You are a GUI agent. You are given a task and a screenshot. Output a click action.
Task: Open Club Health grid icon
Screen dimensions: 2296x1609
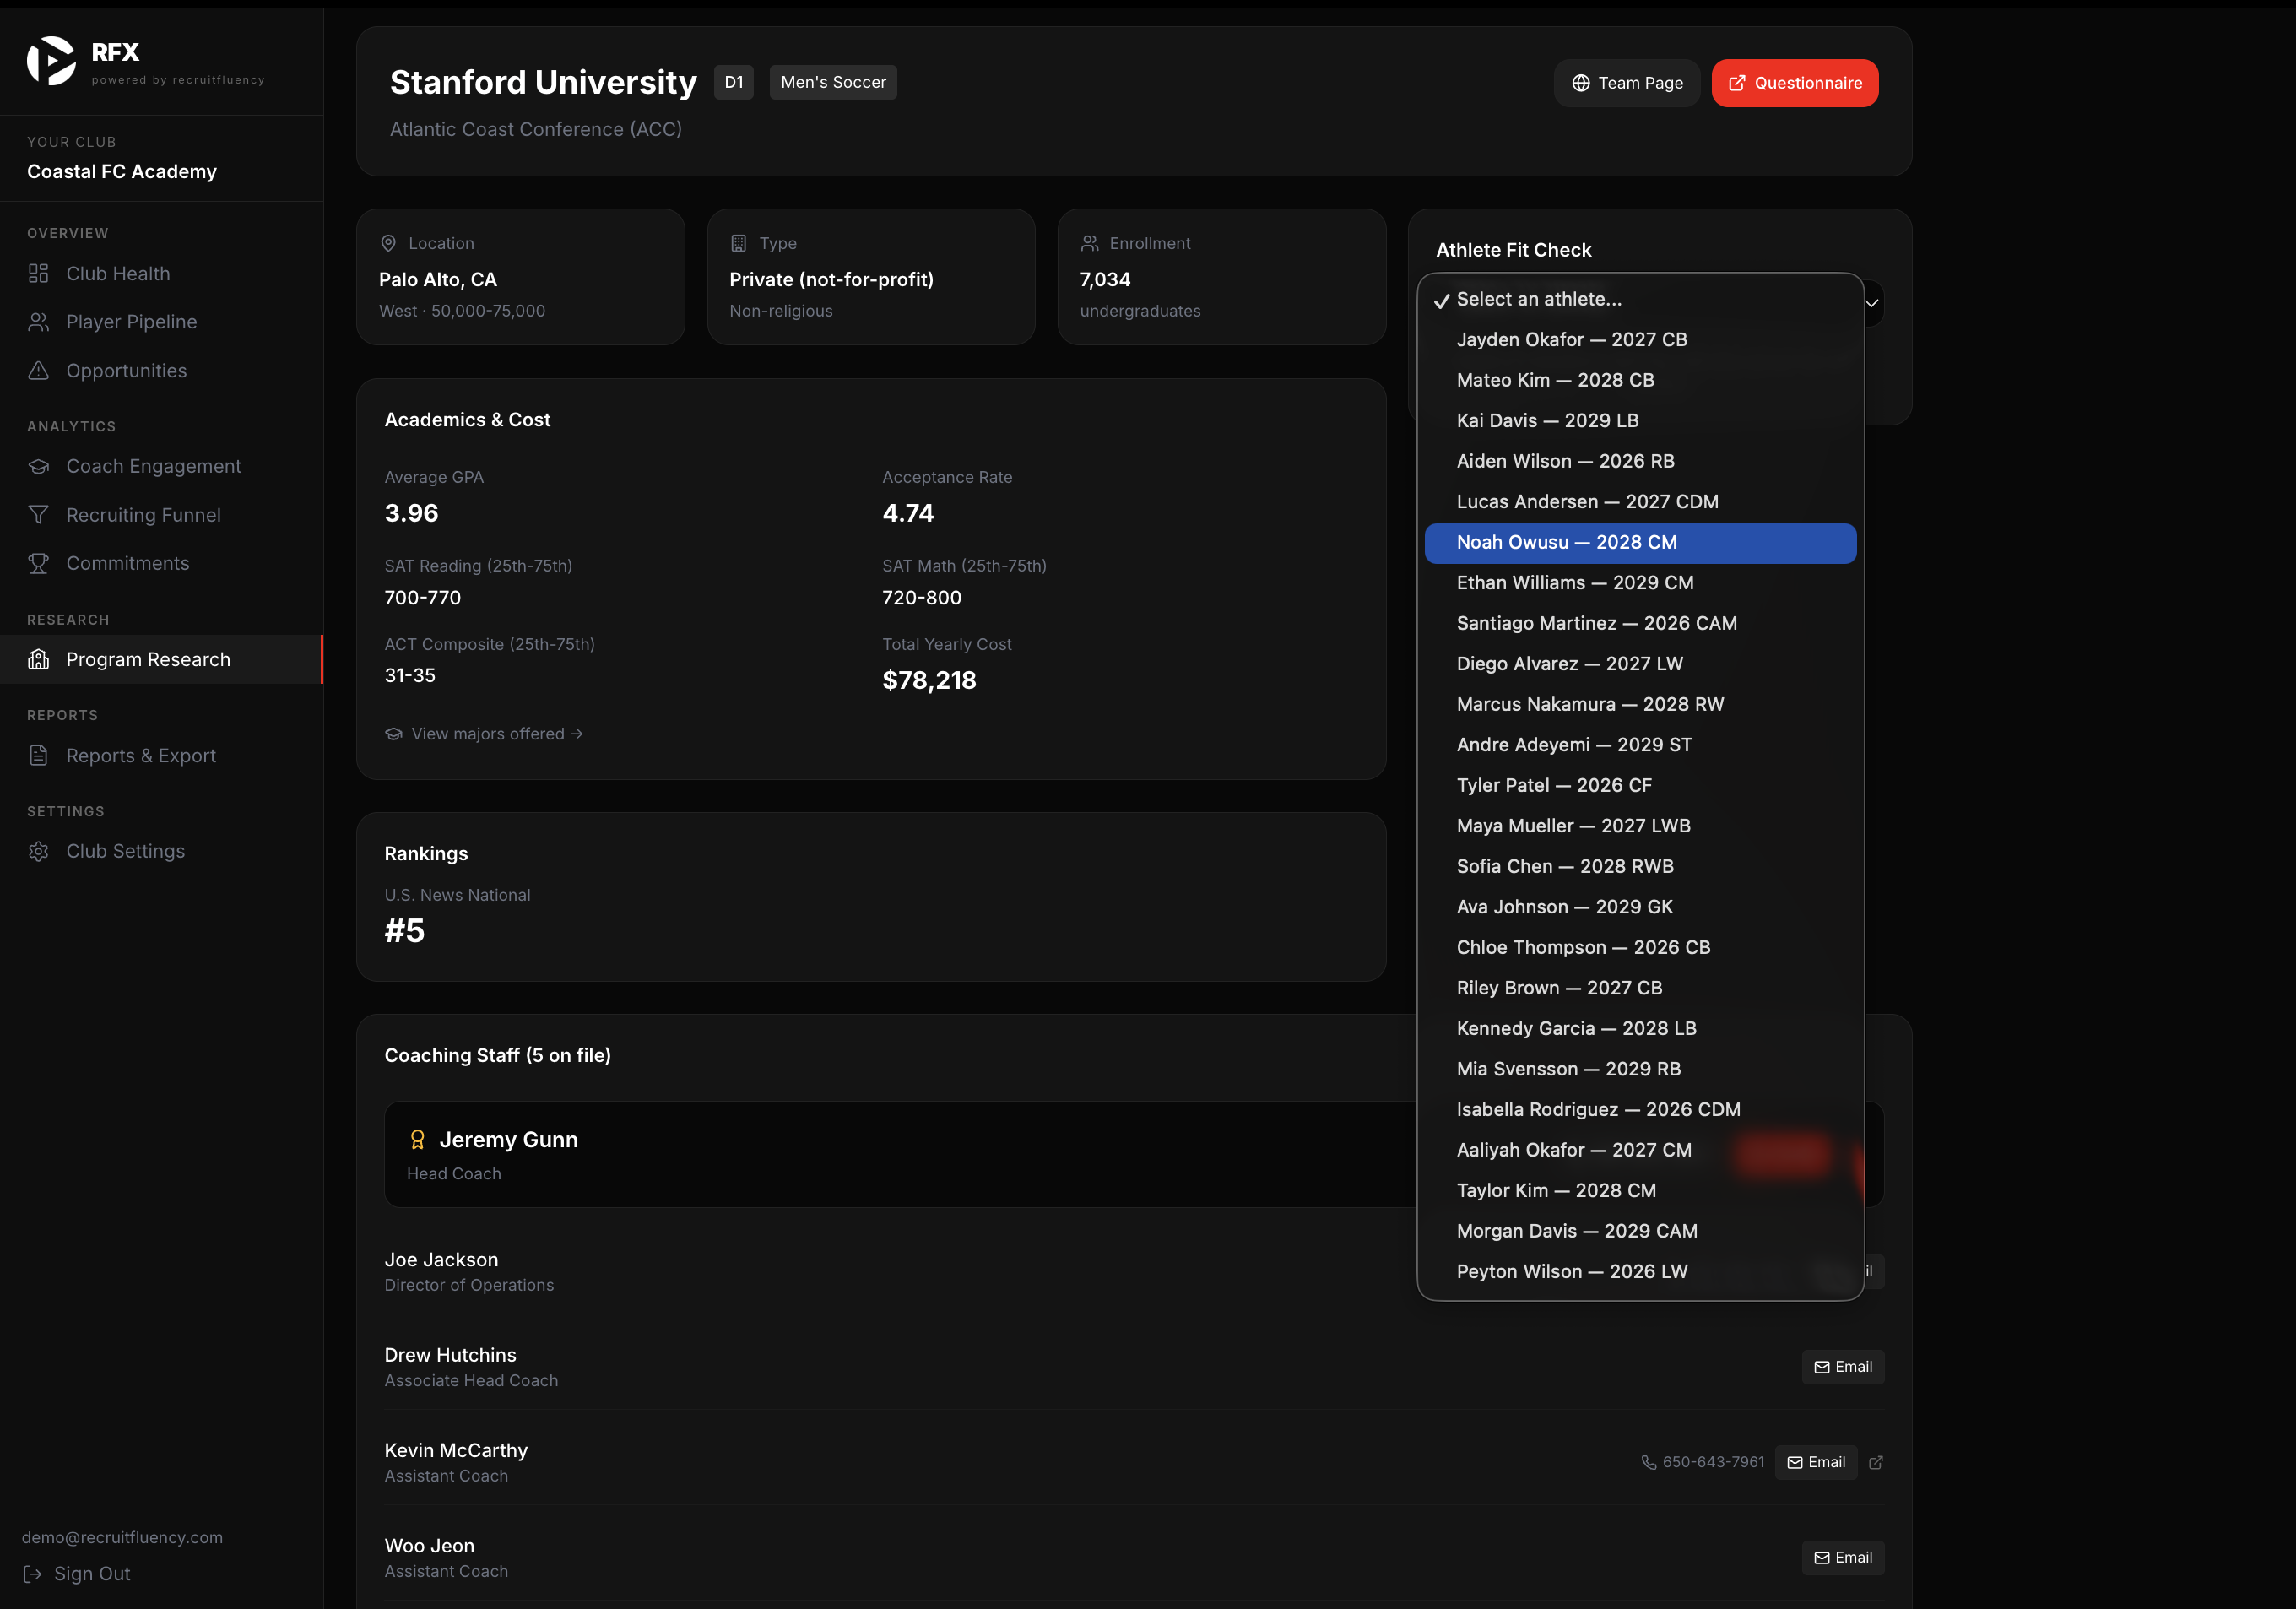pos(39,273)
